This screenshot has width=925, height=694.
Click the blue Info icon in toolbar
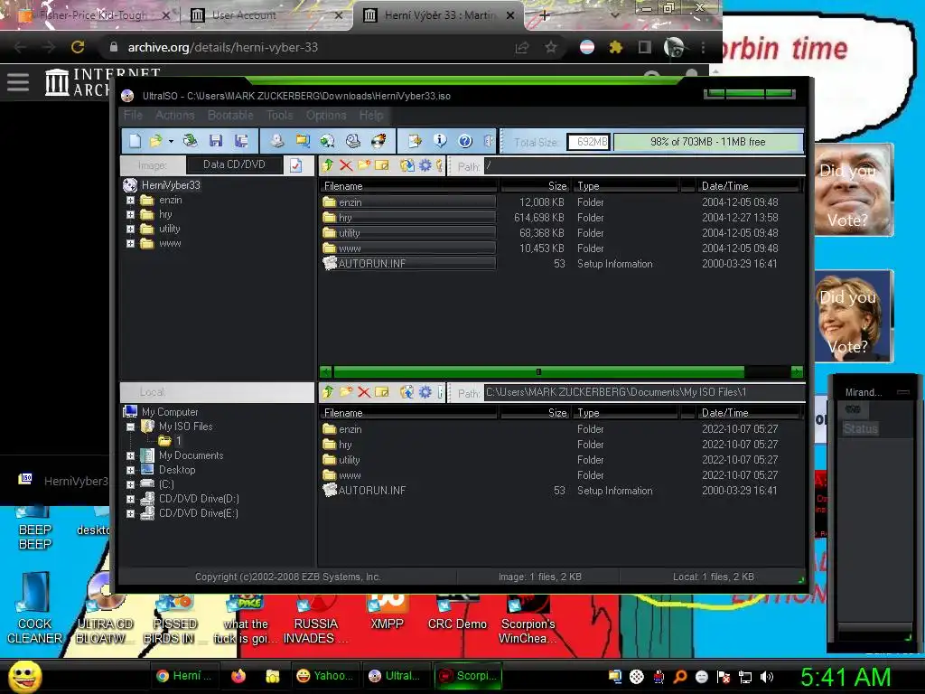pyautogui.click(x=440, y=141)
